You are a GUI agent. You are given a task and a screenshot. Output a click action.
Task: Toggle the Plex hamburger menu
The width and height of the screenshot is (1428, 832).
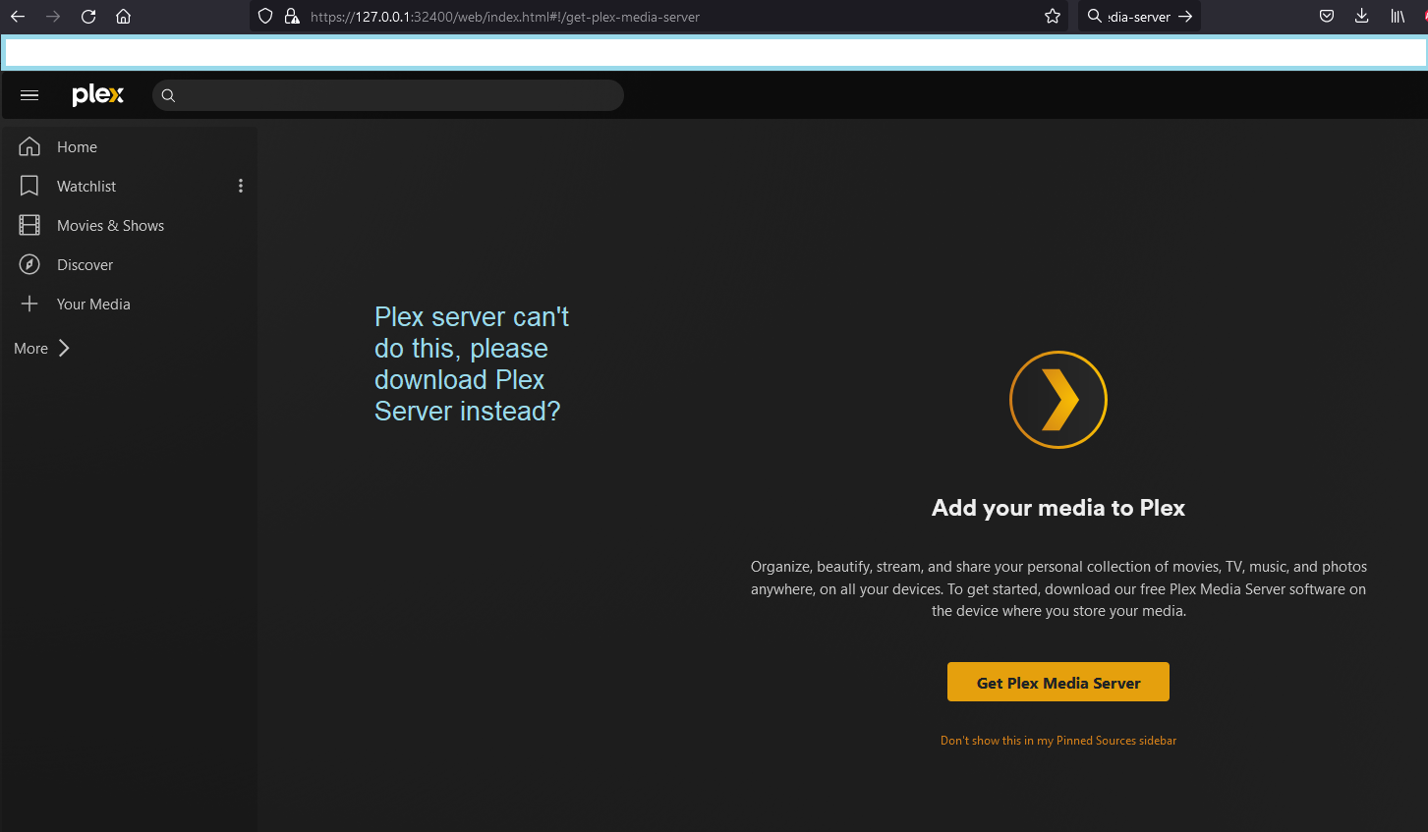(x=29, y=95)
